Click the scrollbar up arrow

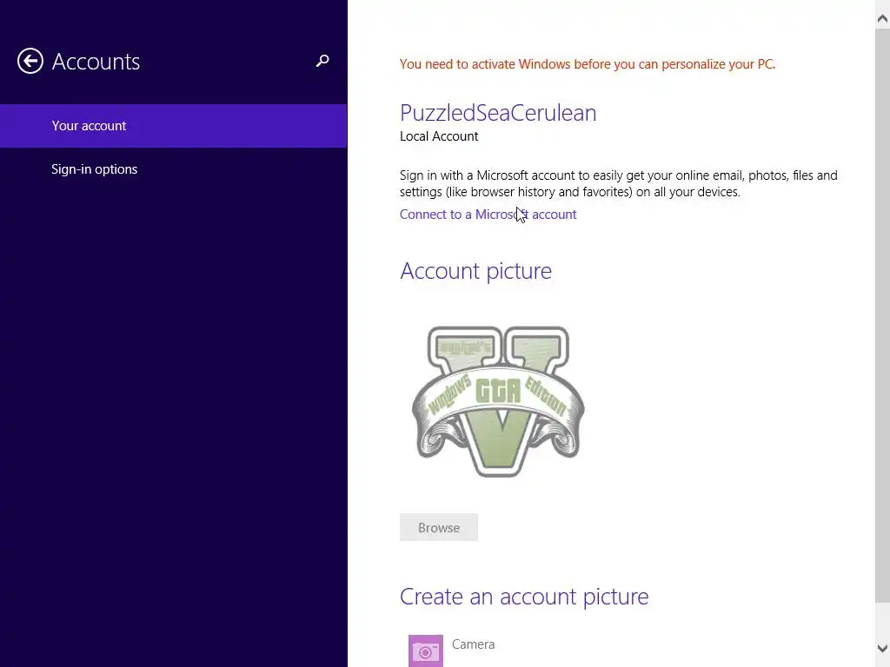click(882, 19)
